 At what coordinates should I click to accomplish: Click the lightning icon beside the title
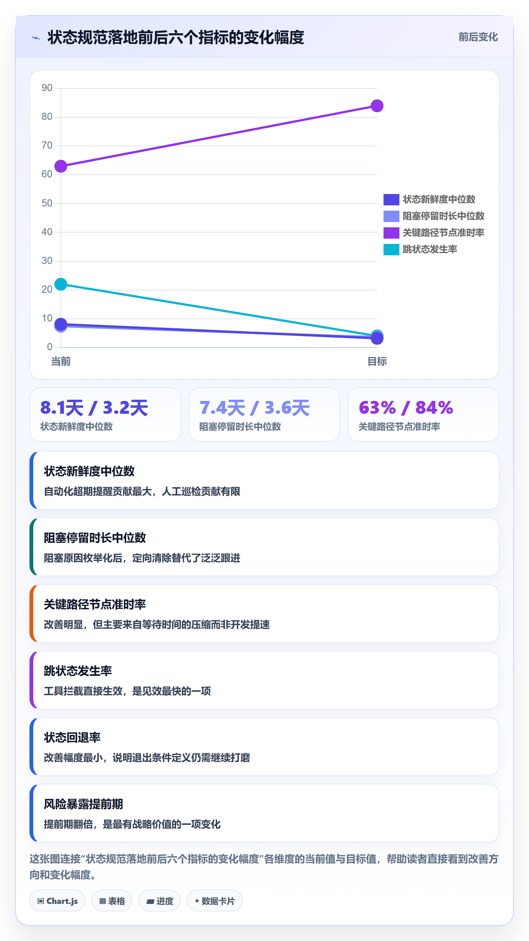pos(36,38)
